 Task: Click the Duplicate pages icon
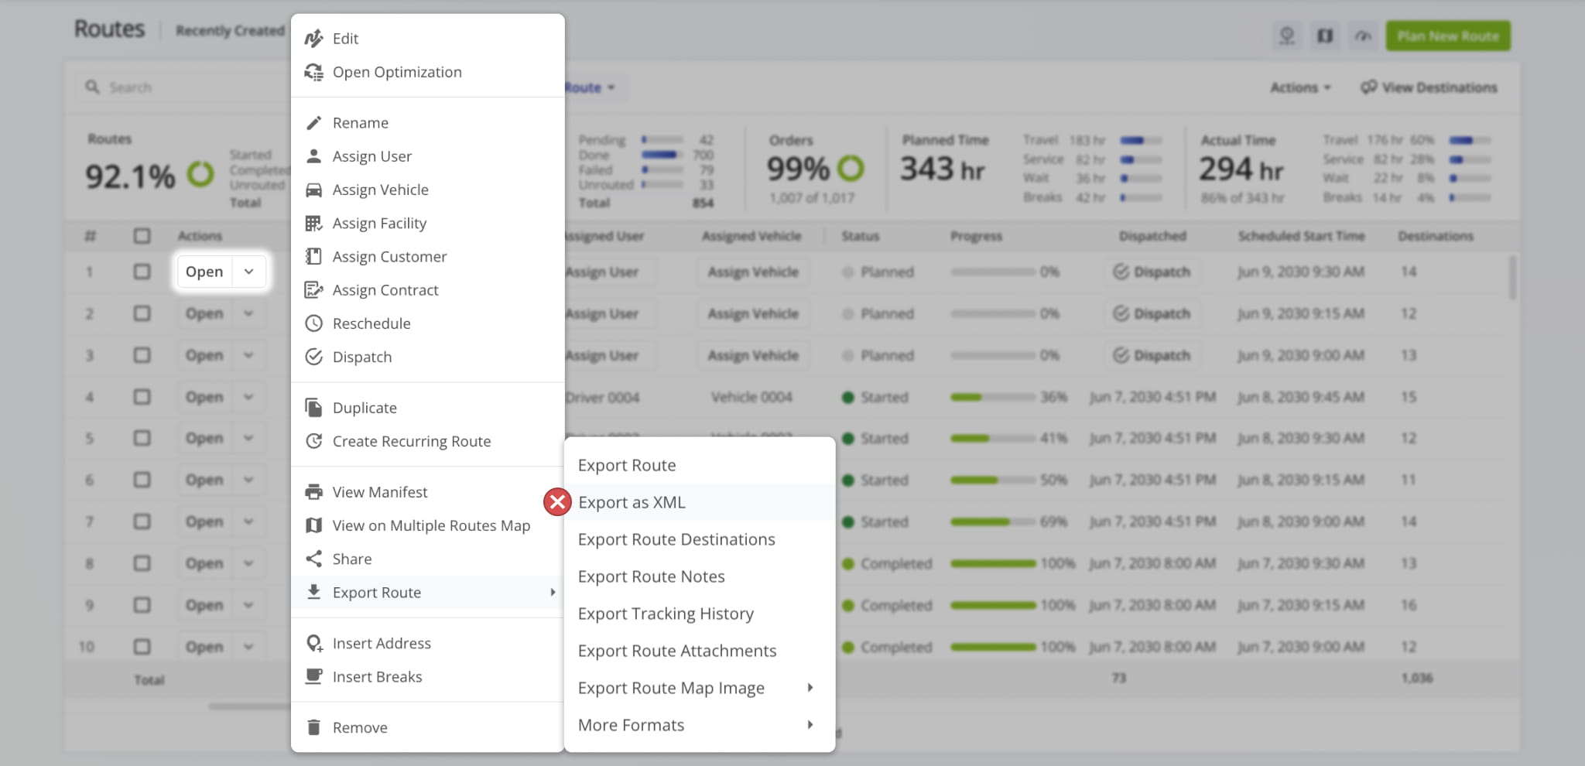click(x=313, y=408)
